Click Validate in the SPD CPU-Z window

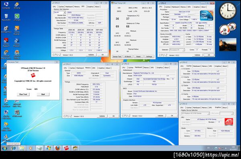click(x=91, y=55)
